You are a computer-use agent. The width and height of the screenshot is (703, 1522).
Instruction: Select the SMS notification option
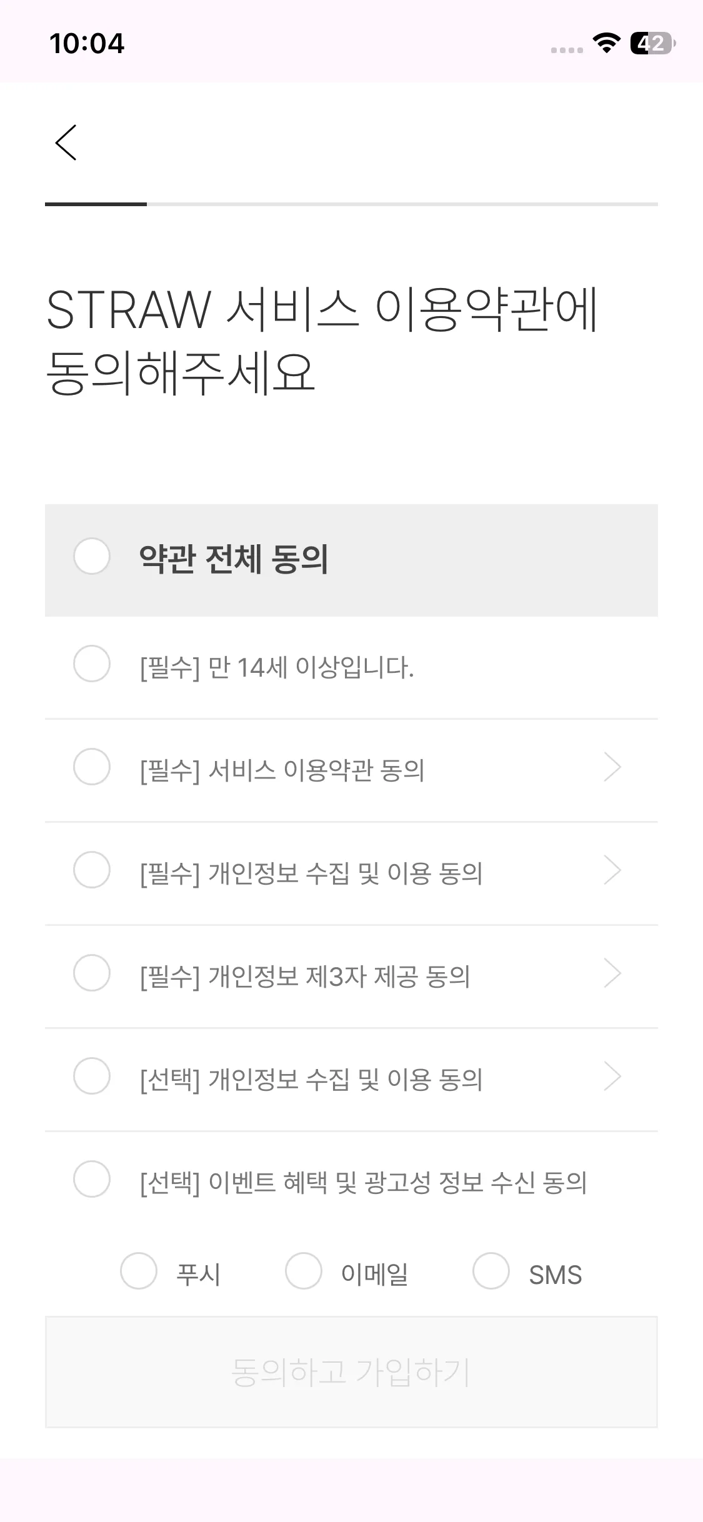click(x=491, y=1271)
